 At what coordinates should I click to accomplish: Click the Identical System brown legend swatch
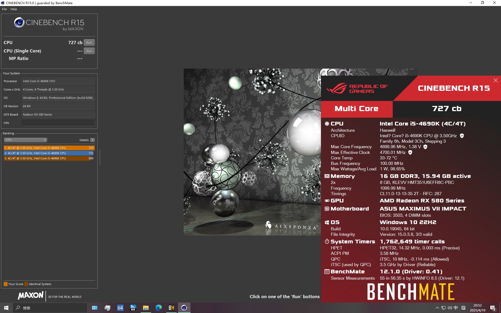pyautogui.click(x=26, y=284)
